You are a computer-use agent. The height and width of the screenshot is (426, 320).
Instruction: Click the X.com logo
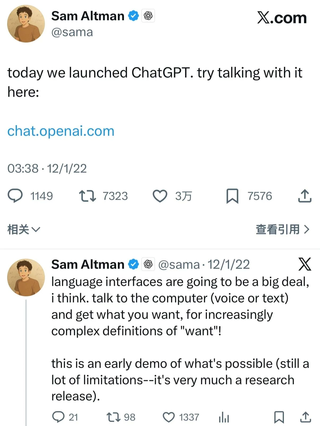click(282, 18)
